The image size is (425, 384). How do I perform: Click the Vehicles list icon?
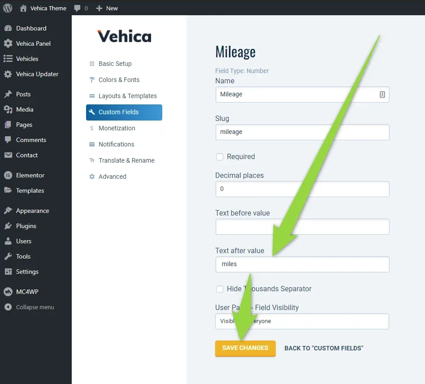[8, 59]
